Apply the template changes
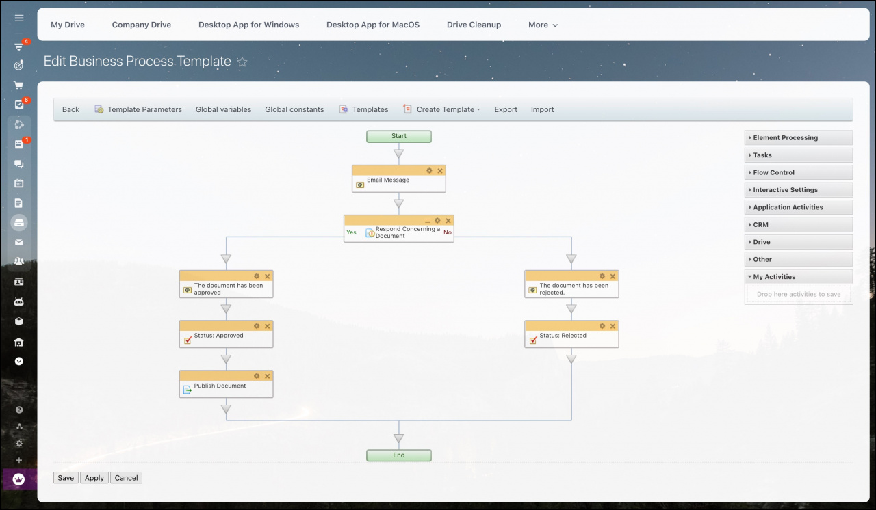Screen dimensions: 876x510 coord(94,478)
